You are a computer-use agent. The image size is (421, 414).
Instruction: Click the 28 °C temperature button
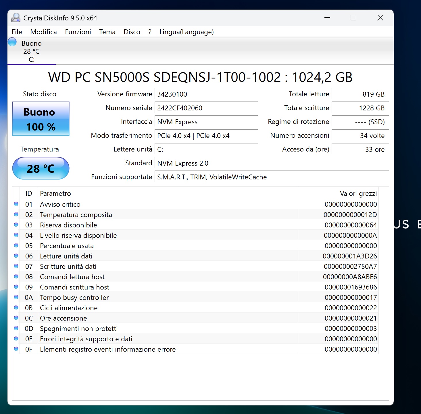[x=41, y=168]
